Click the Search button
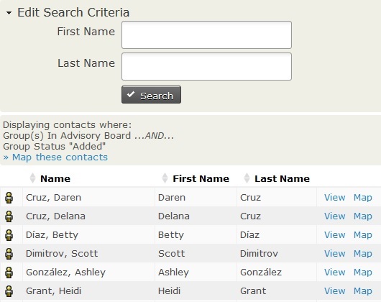This screenshot has height=302, width=381. pyautogui.click(x=151, y=95)
